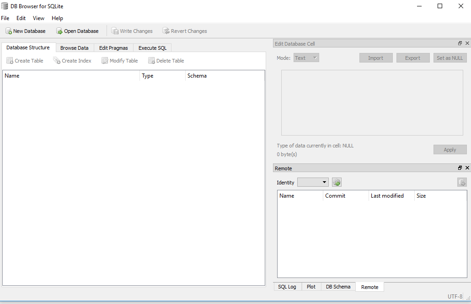Close the DB Browser for SQLite window
Image resolution: width=471 pixels, height=304 pixels.
point(461,6)
